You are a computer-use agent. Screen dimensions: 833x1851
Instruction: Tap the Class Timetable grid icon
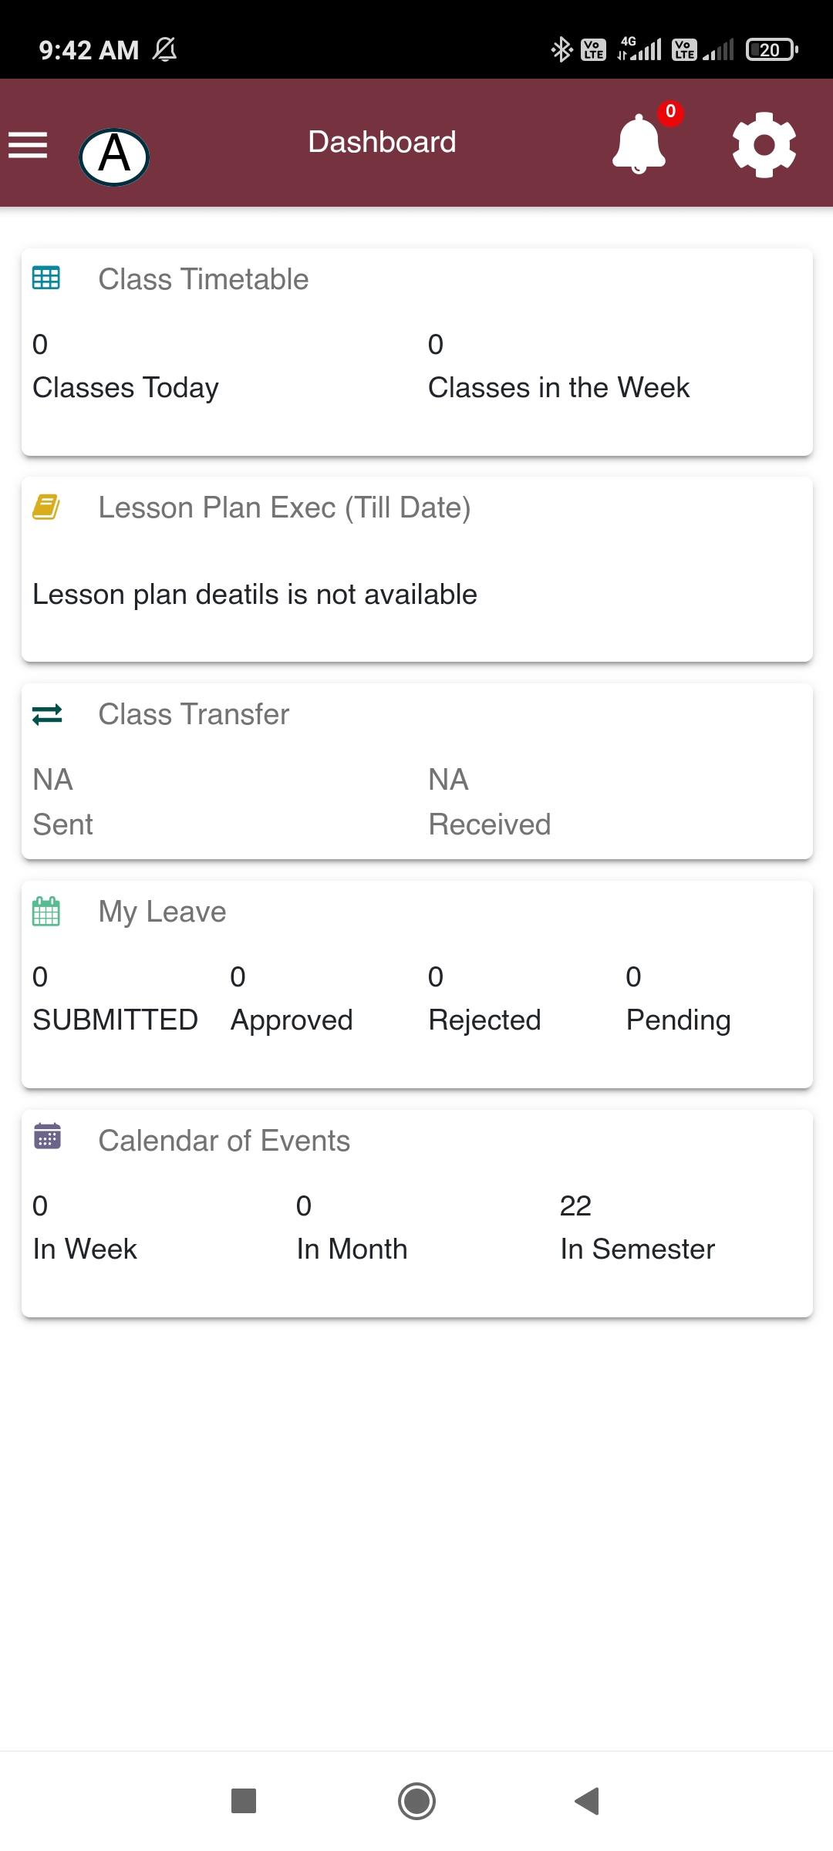tap(46, 278)
